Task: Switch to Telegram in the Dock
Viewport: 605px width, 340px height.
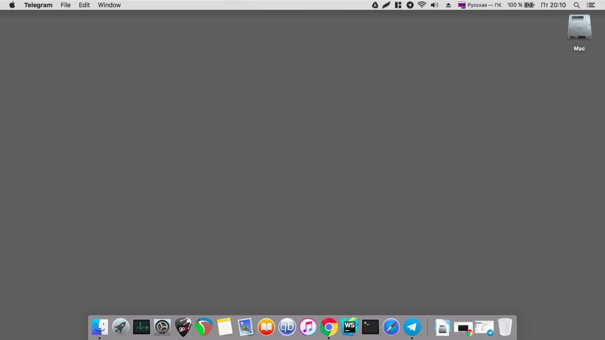Action: [412, 327]
